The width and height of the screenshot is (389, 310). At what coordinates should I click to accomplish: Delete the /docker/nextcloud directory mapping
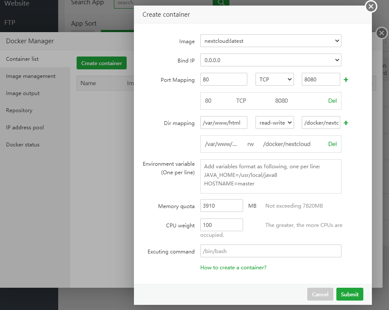[x=333, y=144]
